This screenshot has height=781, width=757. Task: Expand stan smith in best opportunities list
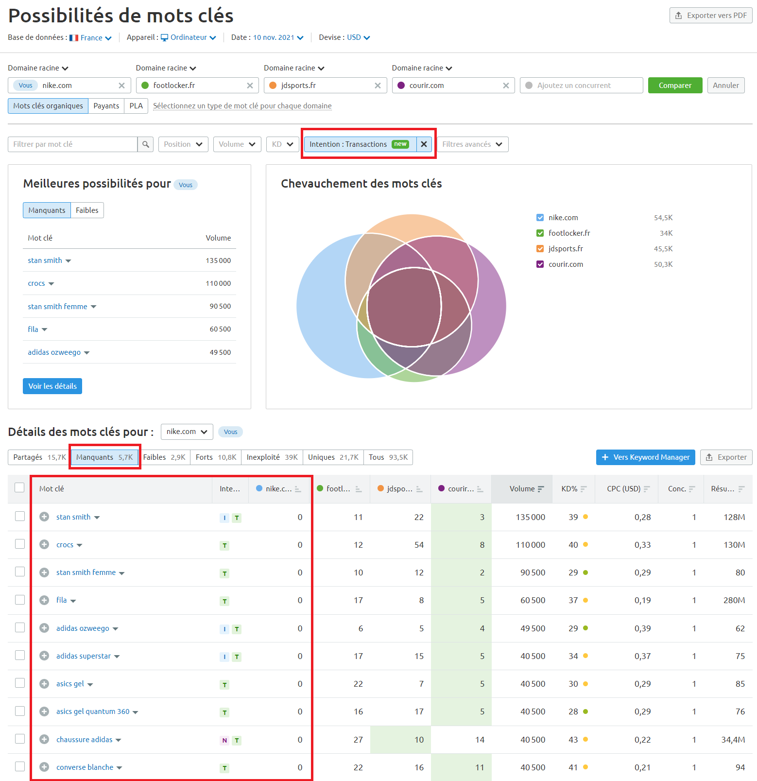68,261
